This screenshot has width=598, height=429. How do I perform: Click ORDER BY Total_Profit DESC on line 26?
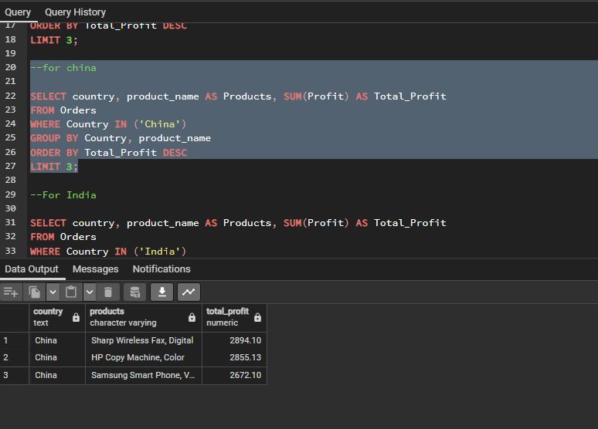click(109, 153)
